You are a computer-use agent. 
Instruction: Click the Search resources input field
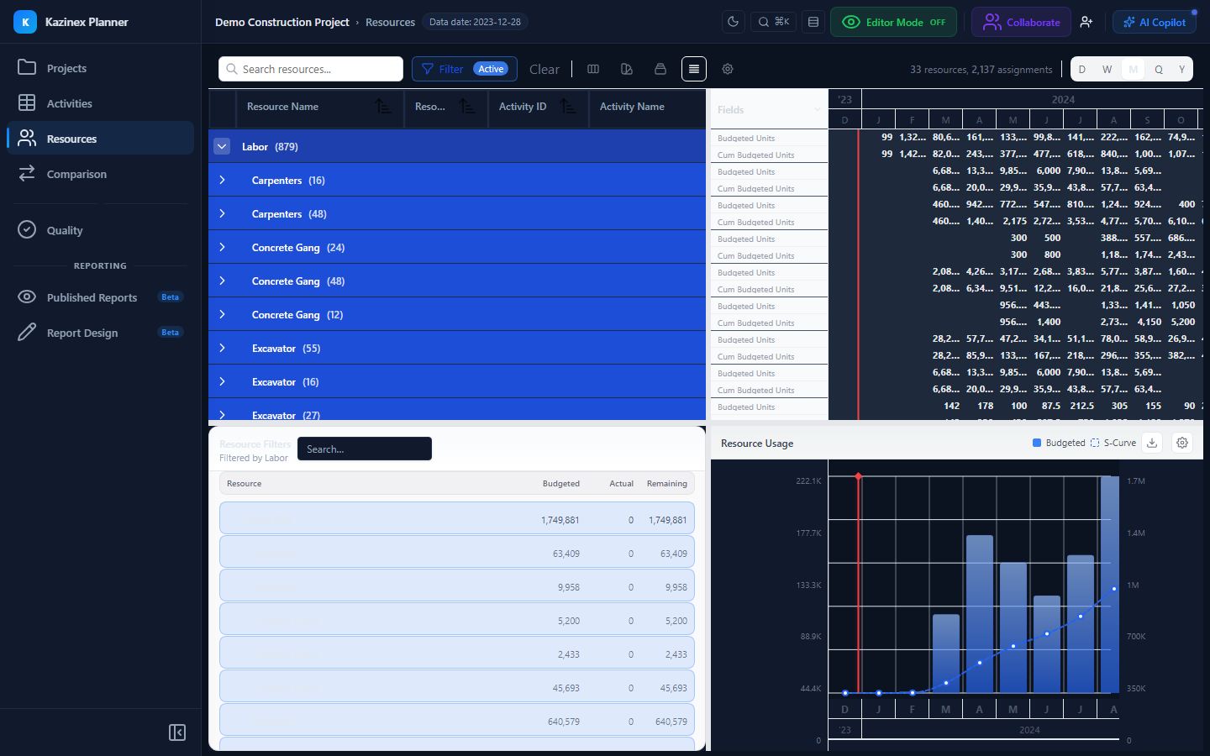tap(311, 69)
